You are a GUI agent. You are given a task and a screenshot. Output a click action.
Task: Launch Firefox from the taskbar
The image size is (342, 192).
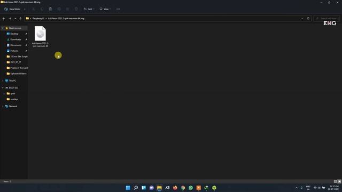(175, 188)
